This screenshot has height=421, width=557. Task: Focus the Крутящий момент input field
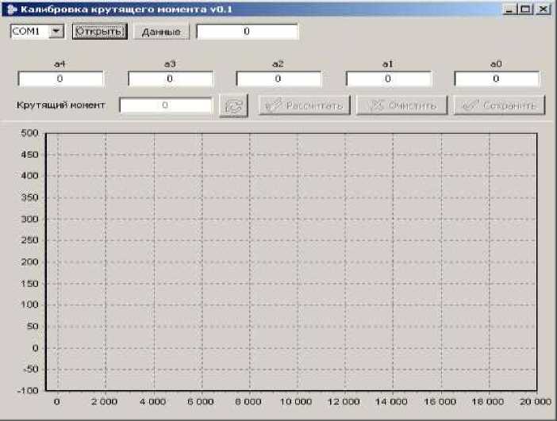(166, 105)
